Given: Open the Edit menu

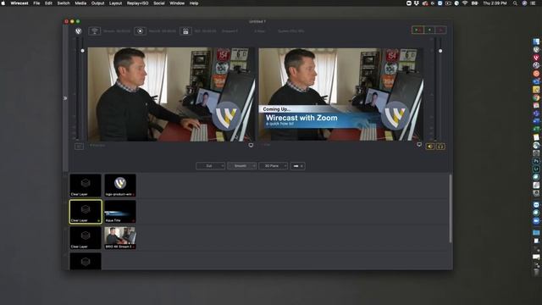Looking at the screenshot, I should tap(49, 3).
